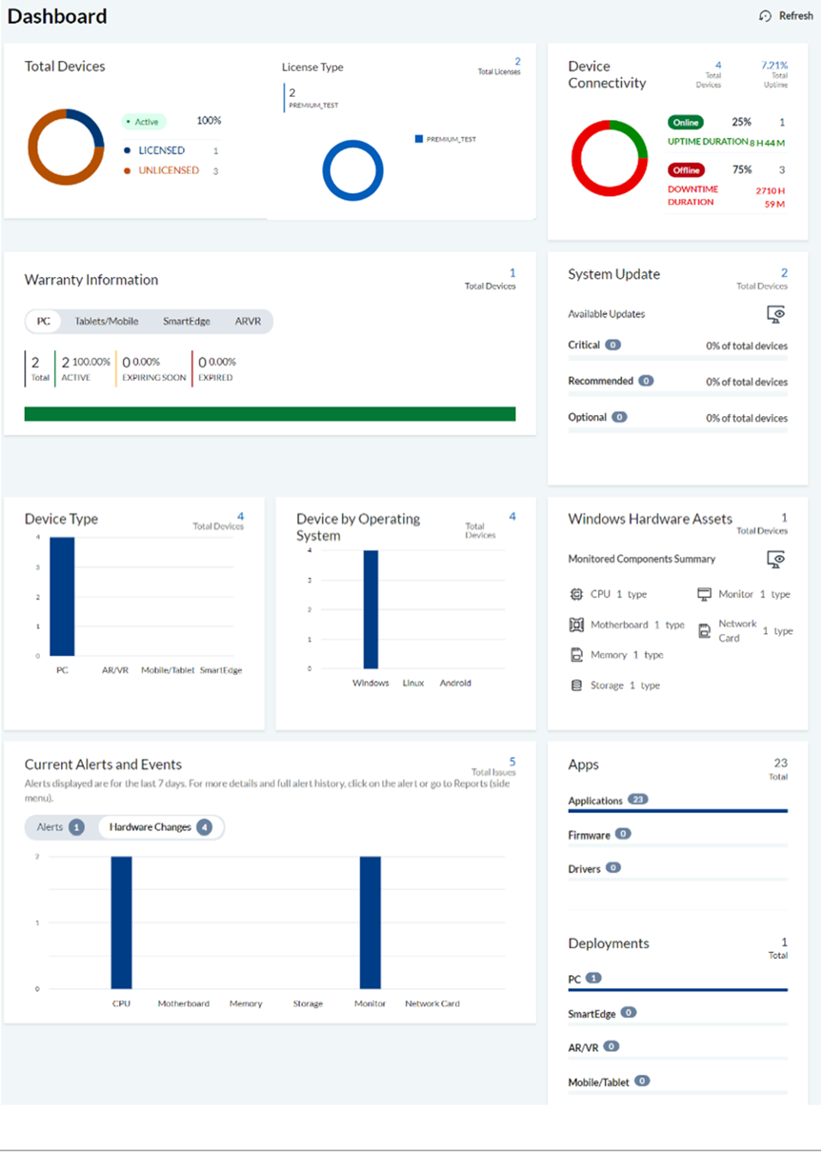
Task: Click the Total Devices donut chart
Action: (x=66, y=147)
